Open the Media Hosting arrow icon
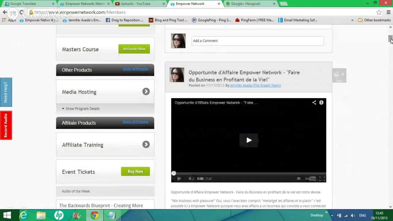The width and height of the screenshot is (393, 221). pyautogui.click(x=146, y=91)
